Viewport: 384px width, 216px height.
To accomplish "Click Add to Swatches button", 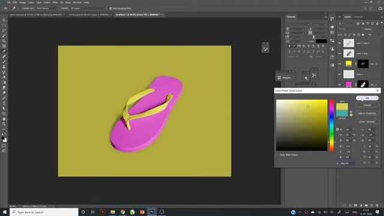I will 367,113.
